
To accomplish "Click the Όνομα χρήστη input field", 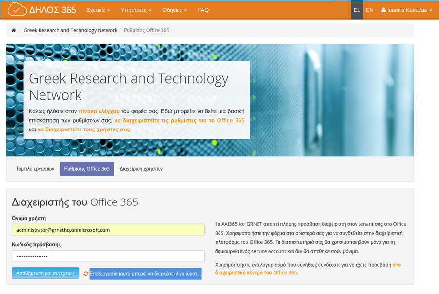I will click(x=108, y=230).
